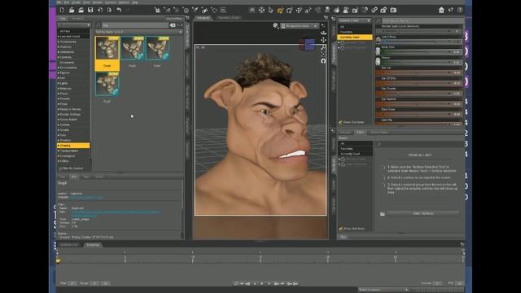Expand the Figures category arrow
Viewport: 521px width, 293px height.
[x=59, y=72]
